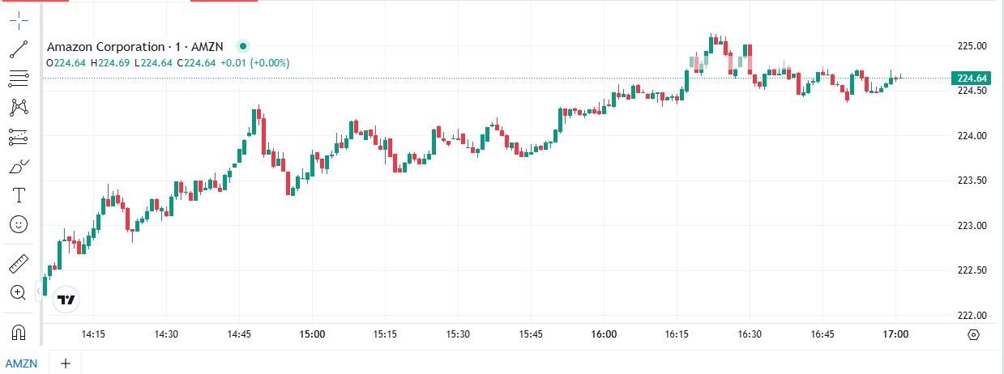
Task: Open the emoji icons tool
Action: pyautogui.click(x=19, y=224)
